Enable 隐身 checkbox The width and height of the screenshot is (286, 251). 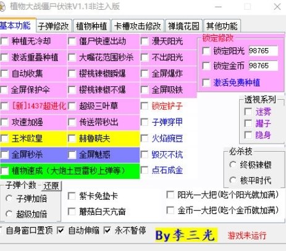click(x=248, y=135)
